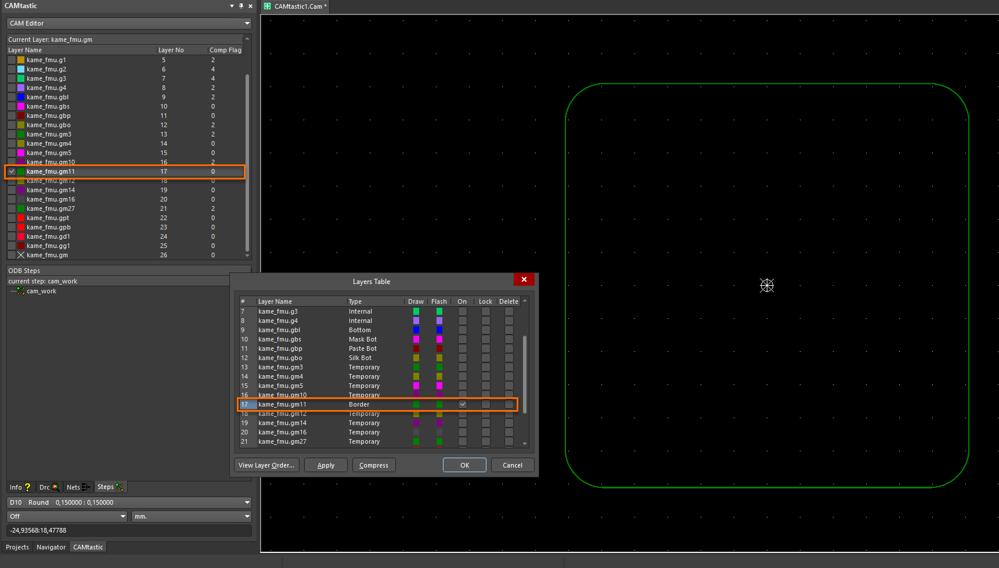Open the CAM Editor dropdown
The height and width of the screenshot is (568, 999).
[x=129, y=23]
